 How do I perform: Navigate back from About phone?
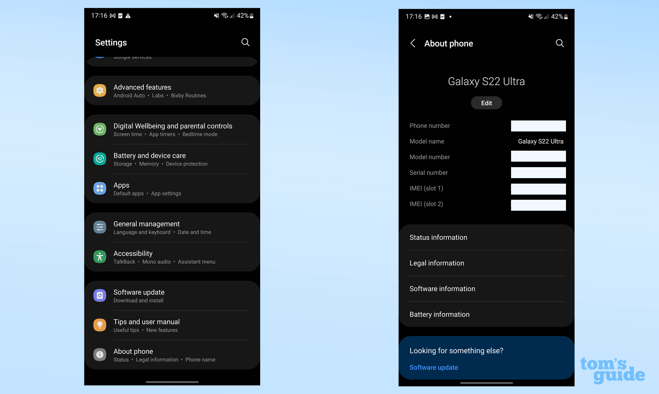[412, 43]
